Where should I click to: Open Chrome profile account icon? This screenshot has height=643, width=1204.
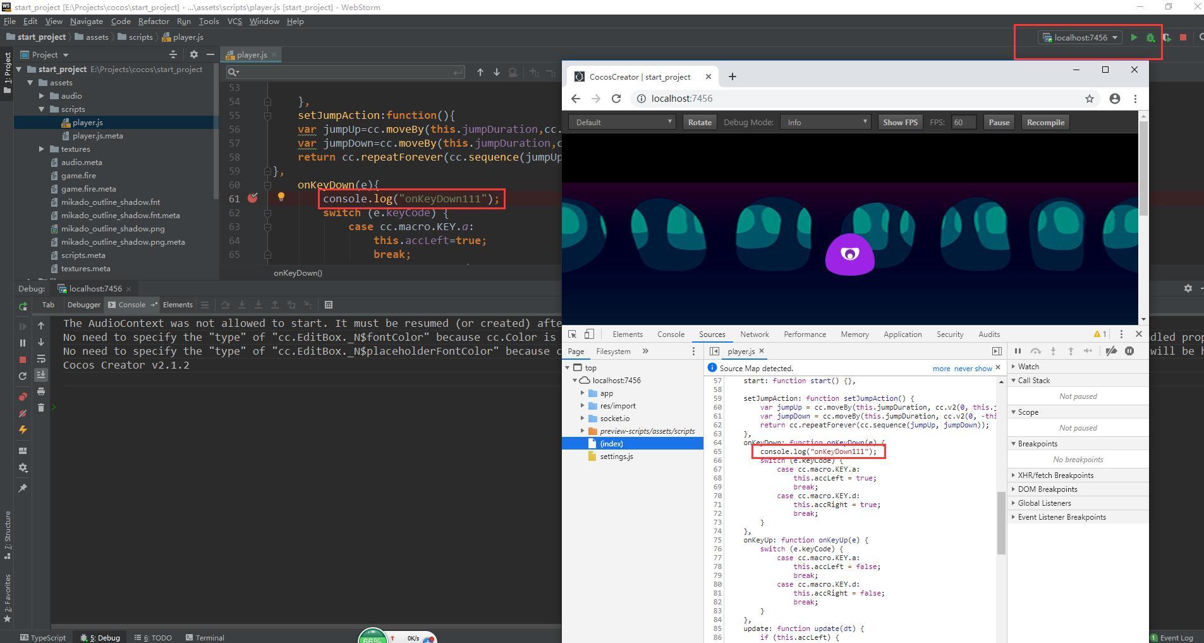tap(1115, 99)
